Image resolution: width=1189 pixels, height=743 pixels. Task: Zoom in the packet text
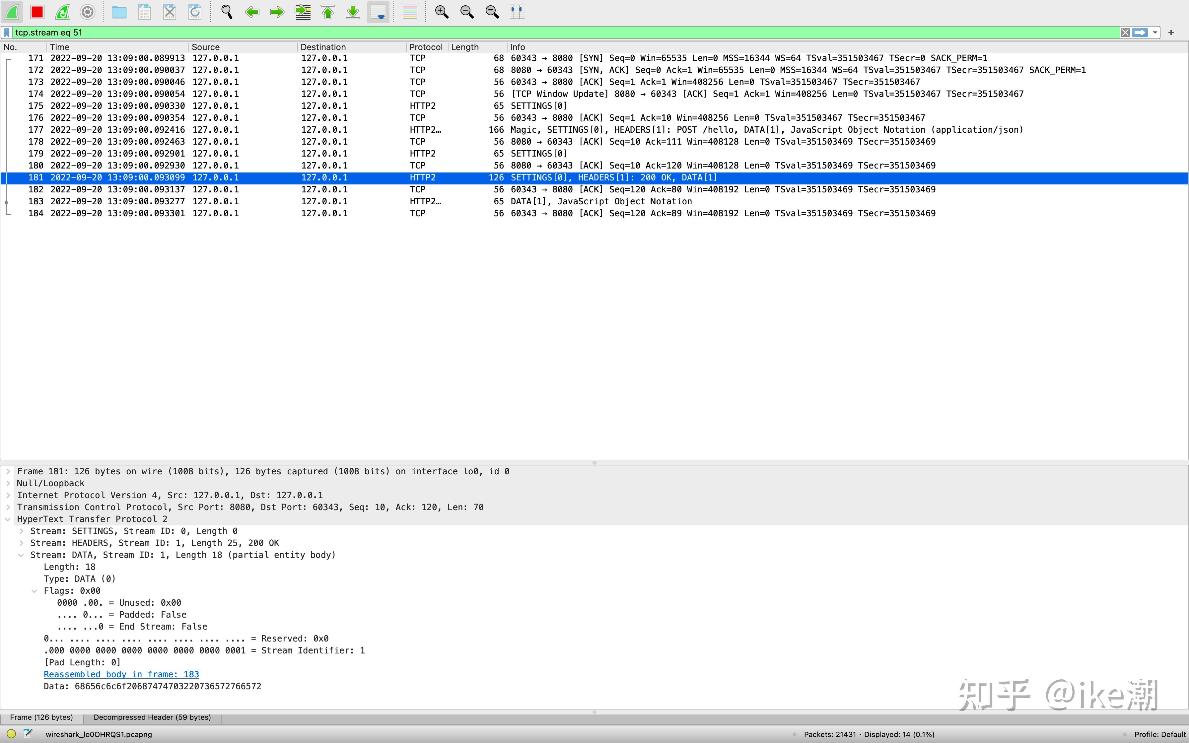click(x=442, y=12)
